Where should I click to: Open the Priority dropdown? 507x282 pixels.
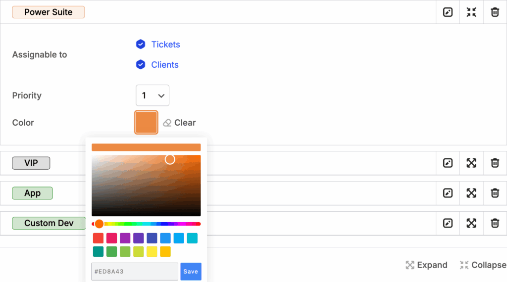152,95
